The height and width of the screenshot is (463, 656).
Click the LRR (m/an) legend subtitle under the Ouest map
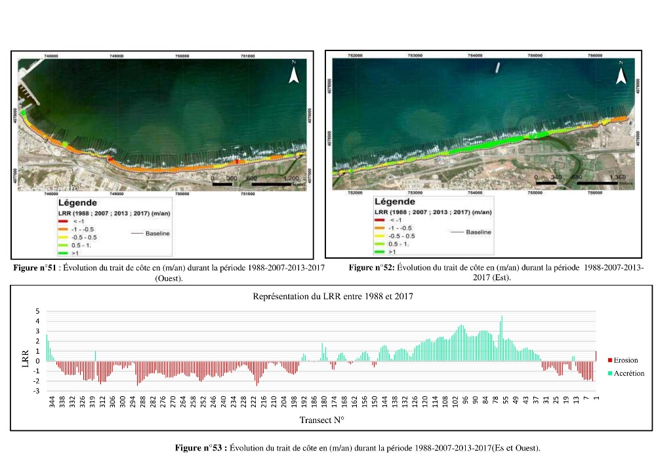[114, 213]
